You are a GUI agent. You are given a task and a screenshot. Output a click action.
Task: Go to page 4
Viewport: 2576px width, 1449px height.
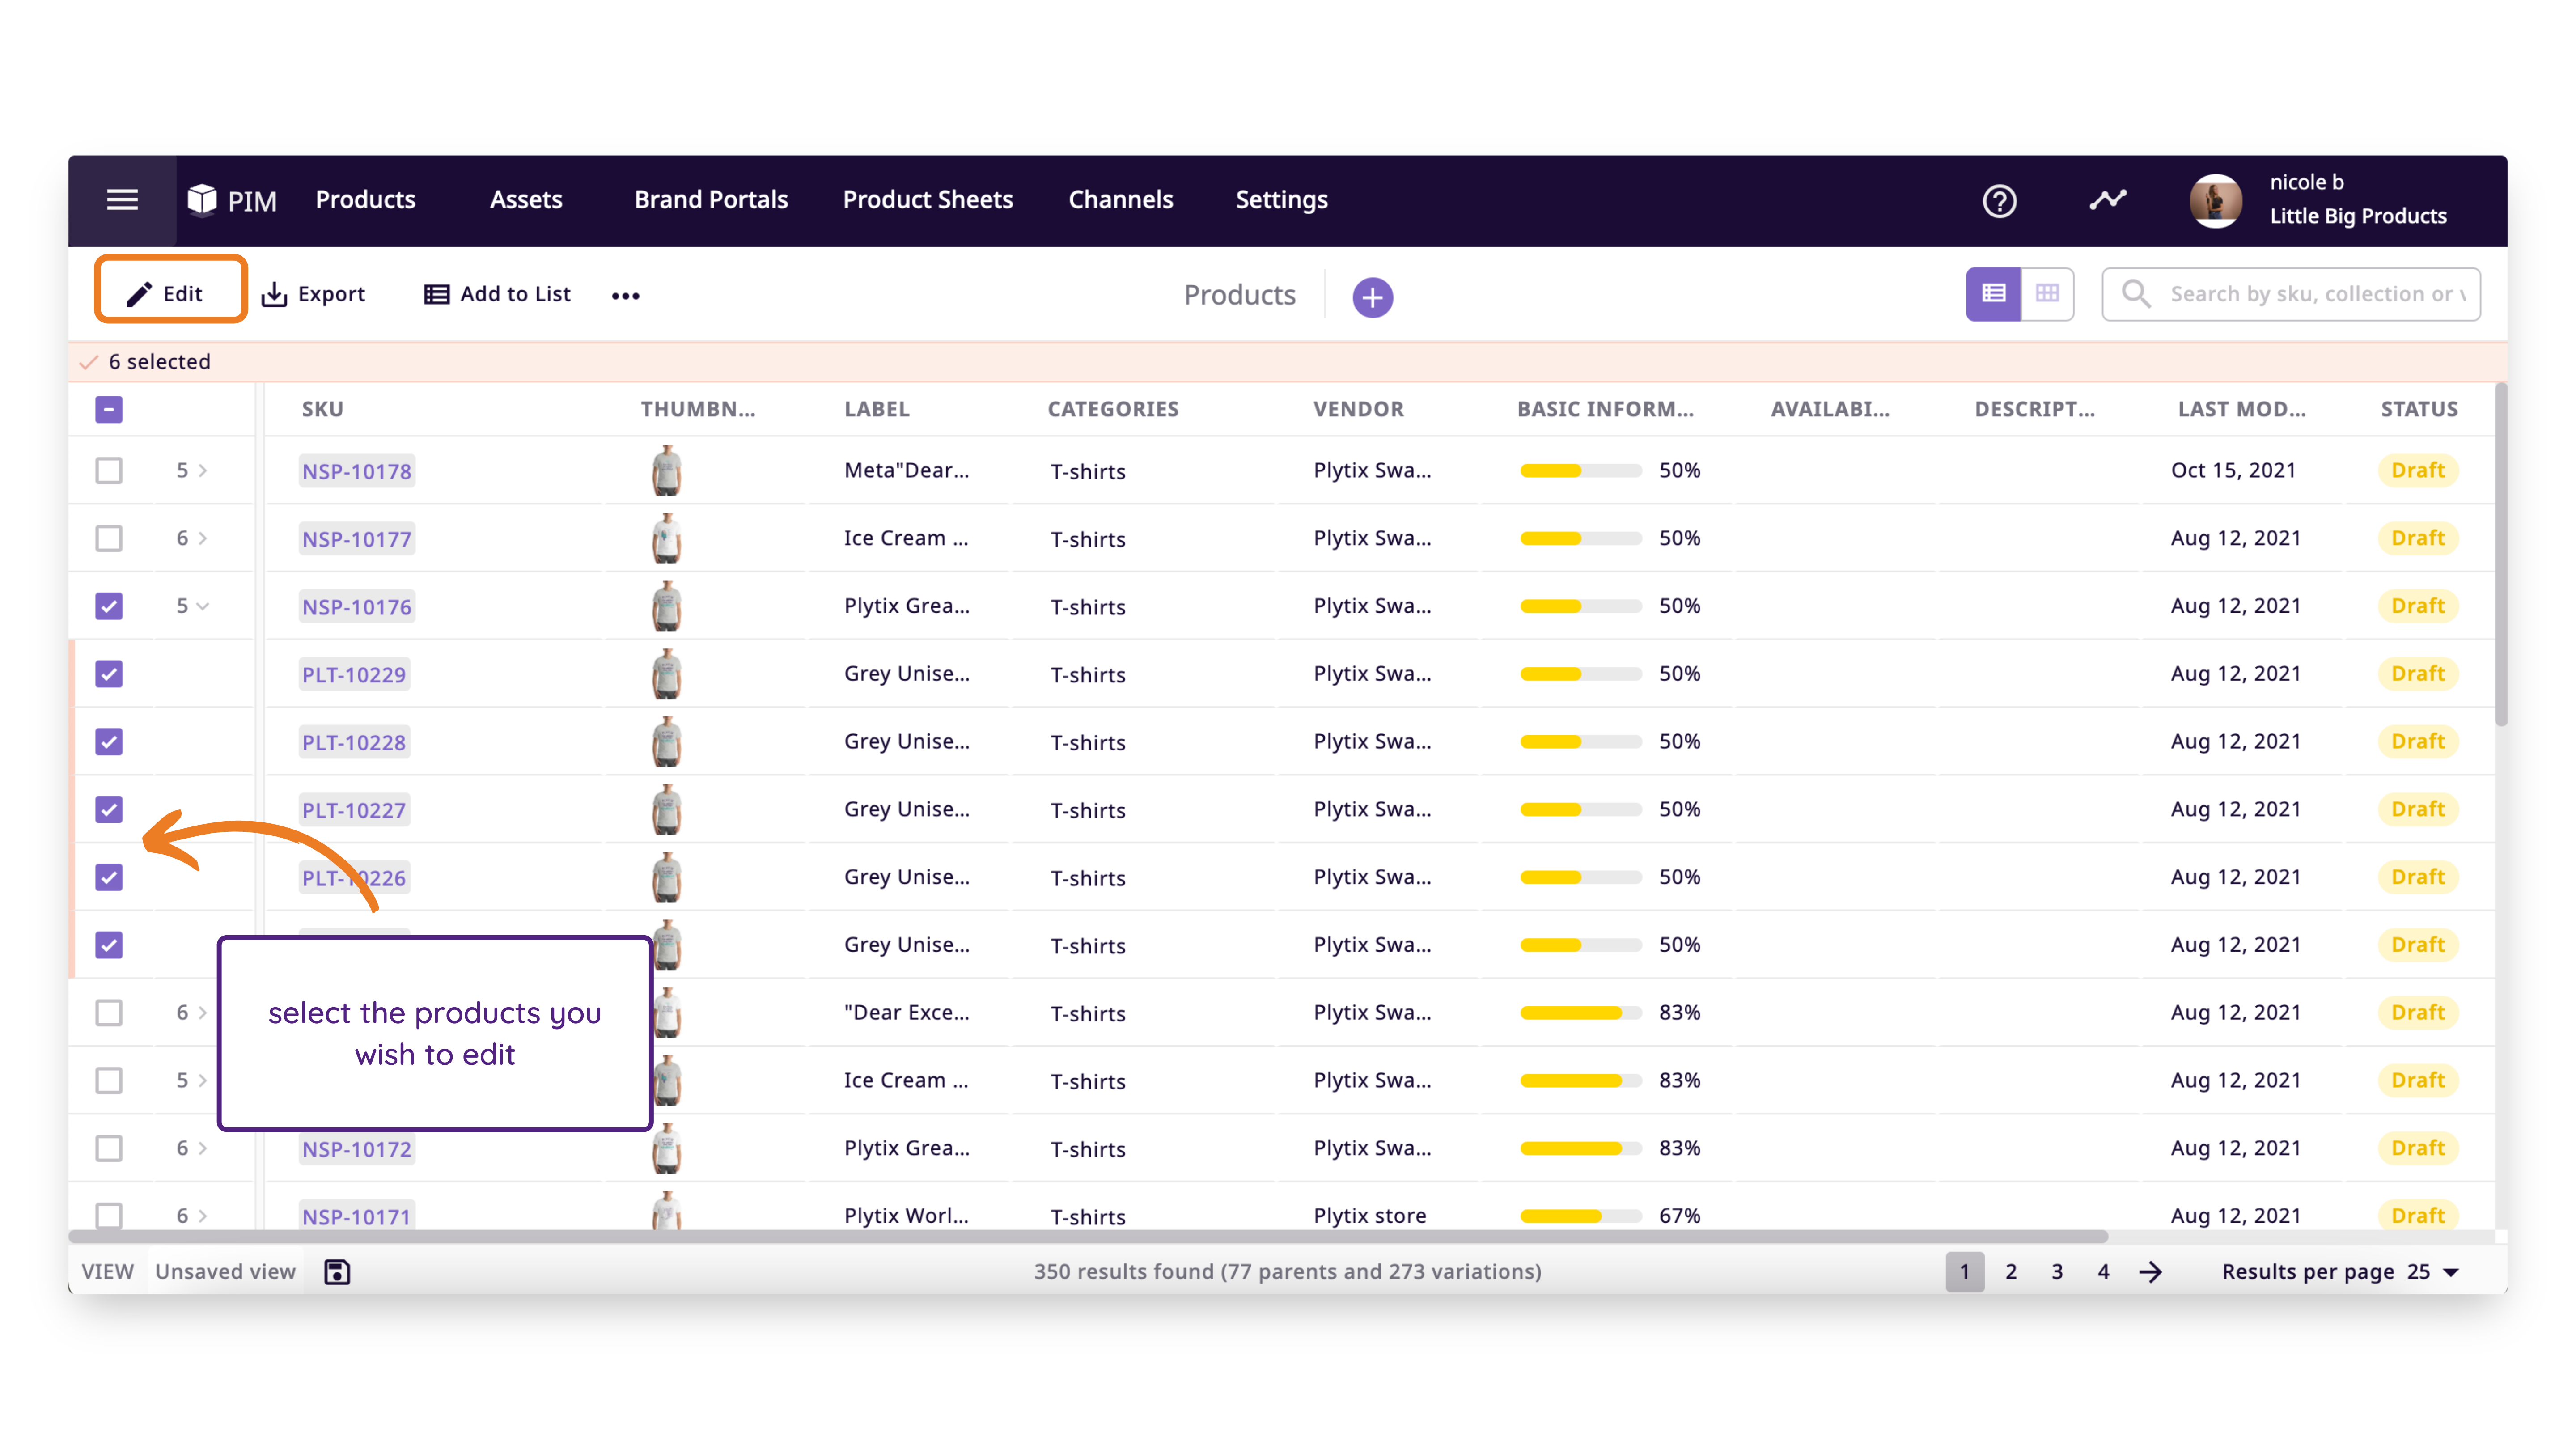point(2103,1271)
